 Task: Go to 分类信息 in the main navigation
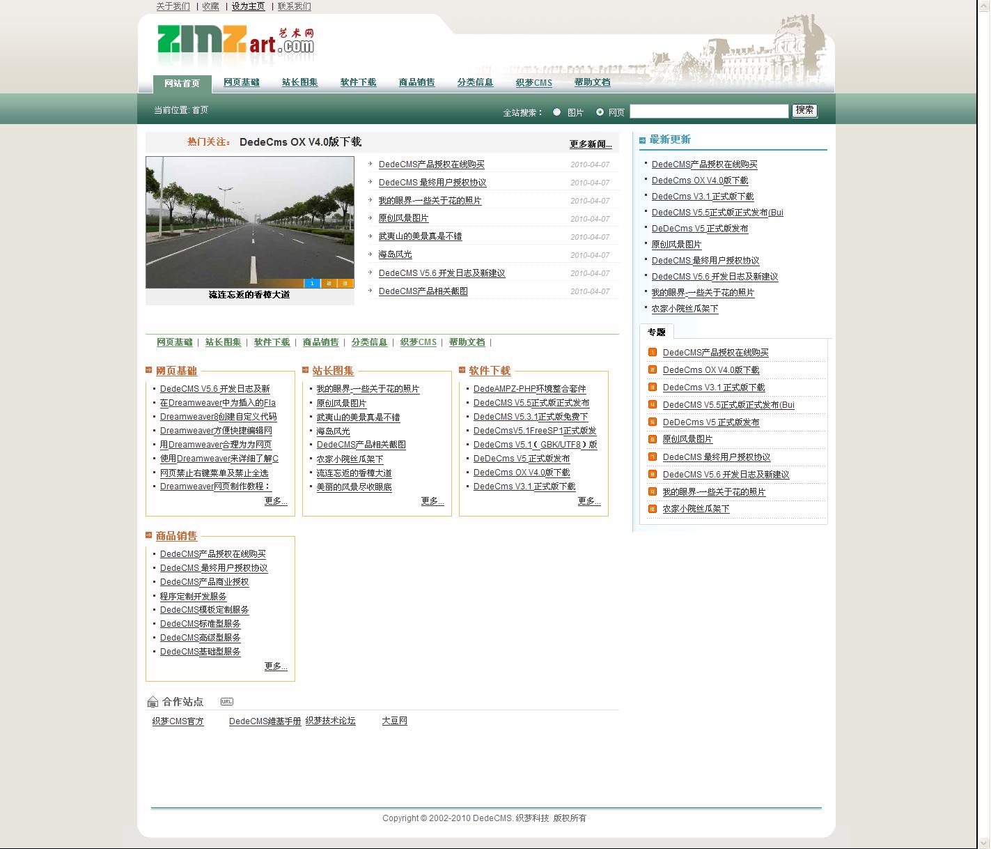pyautogui.click(x=476, y=82)
